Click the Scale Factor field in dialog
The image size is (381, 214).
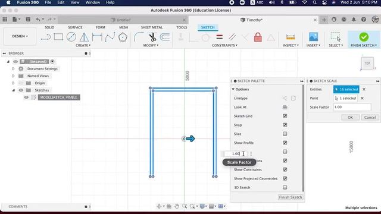tap(352, 107)
